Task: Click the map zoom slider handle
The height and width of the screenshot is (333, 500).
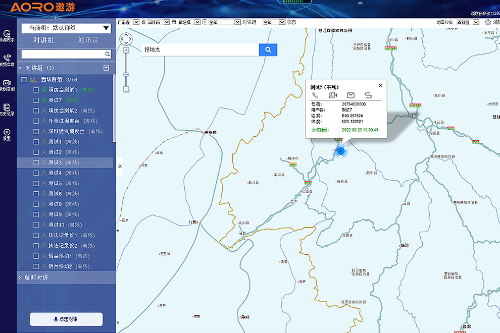Action: click(126, 75)
